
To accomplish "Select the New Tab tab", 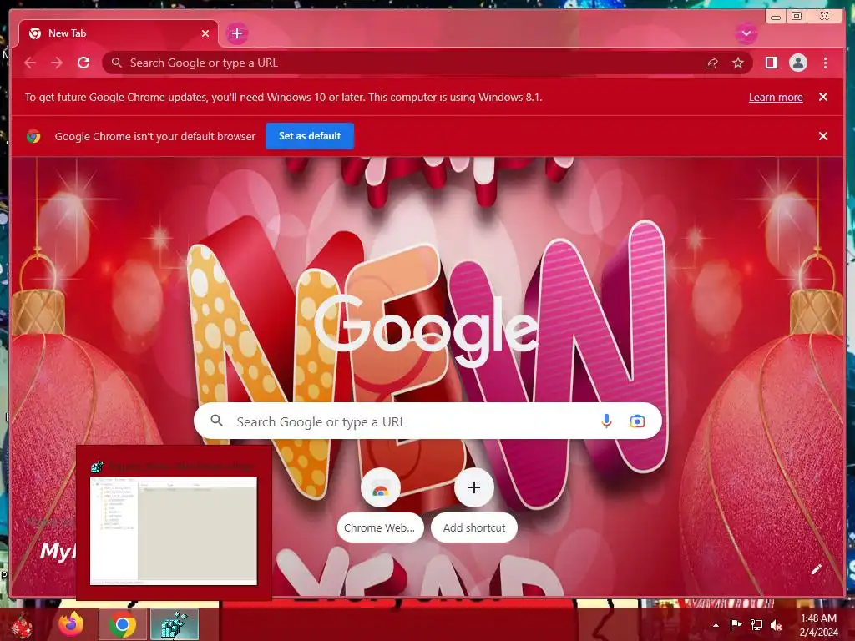I will (118, 33).
